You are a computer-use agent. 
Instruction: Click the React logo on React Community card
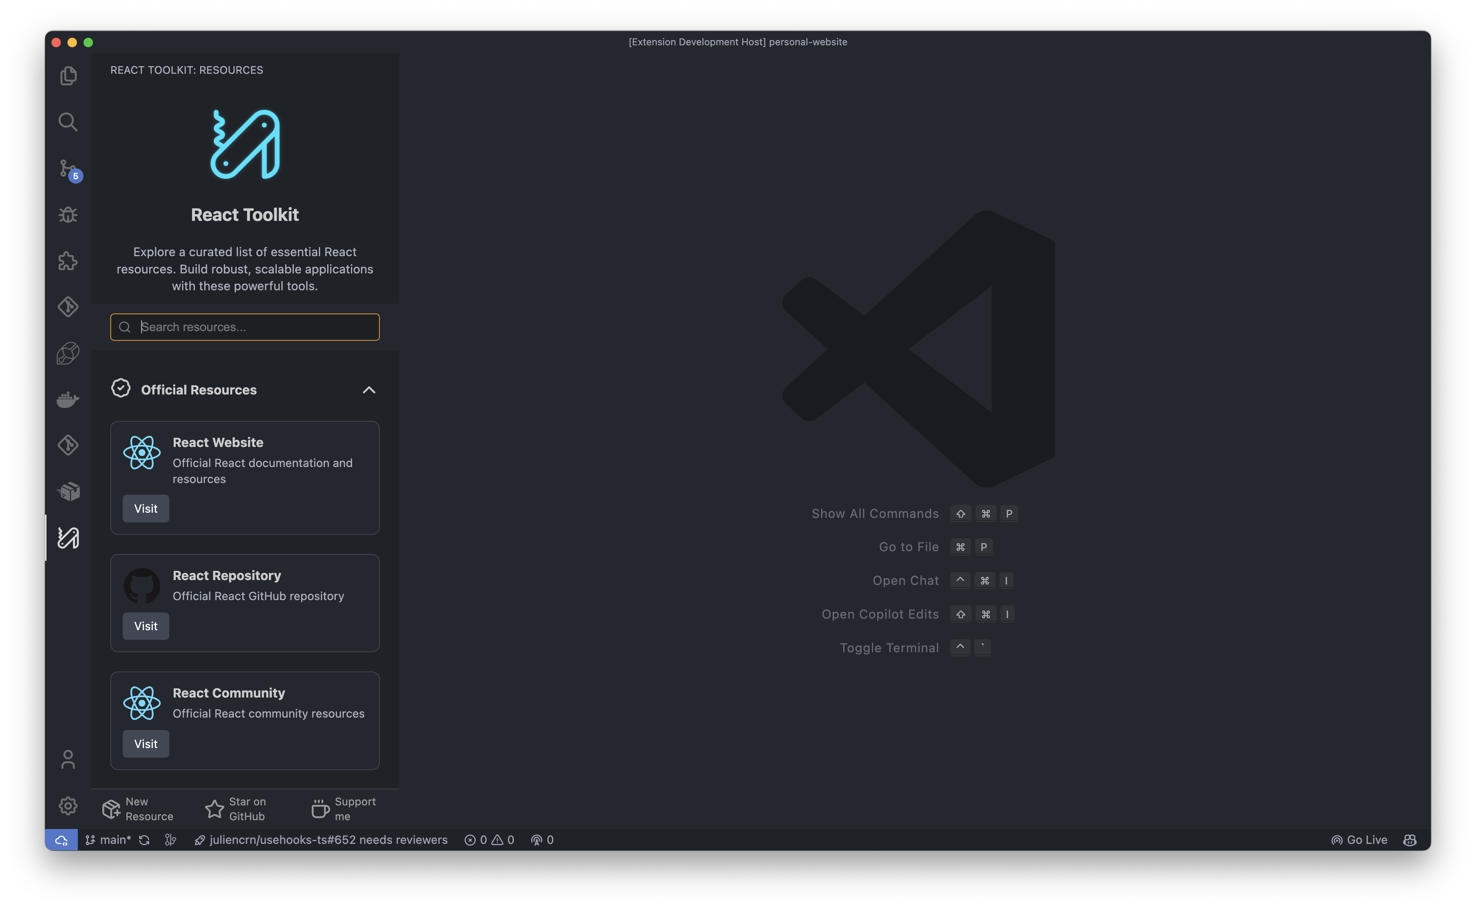142,703
